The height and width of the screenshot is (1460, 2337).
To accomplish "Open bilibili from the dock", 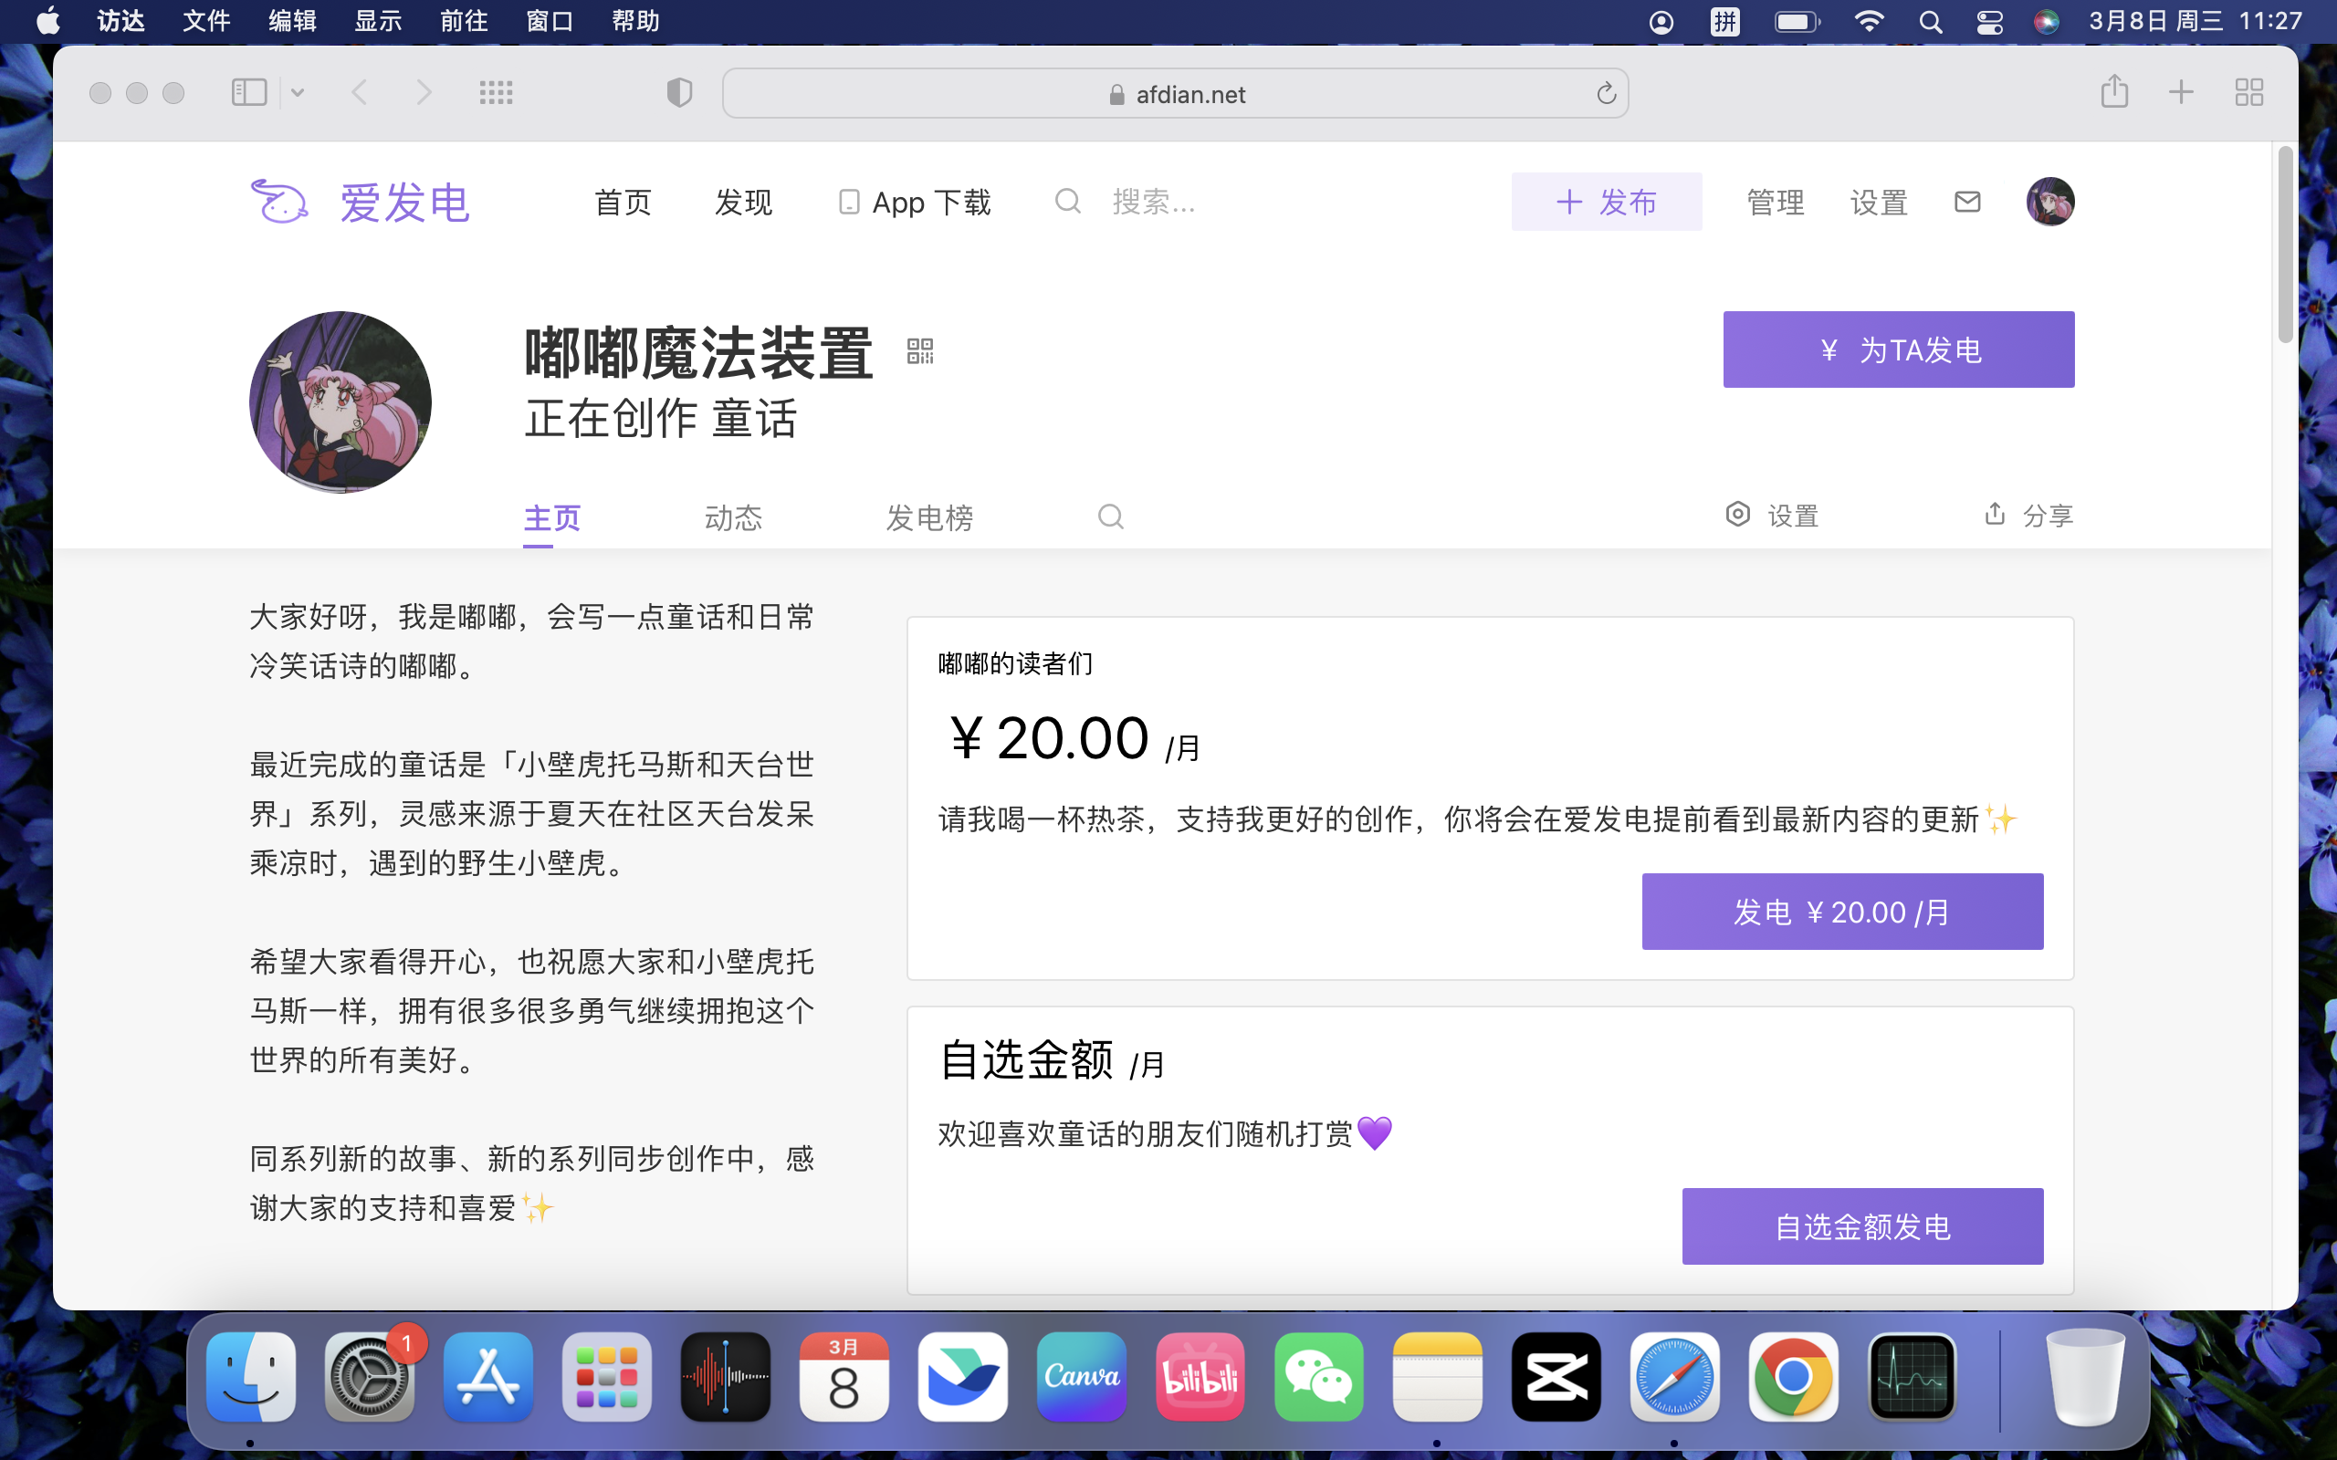I will pos(1200,1376).
